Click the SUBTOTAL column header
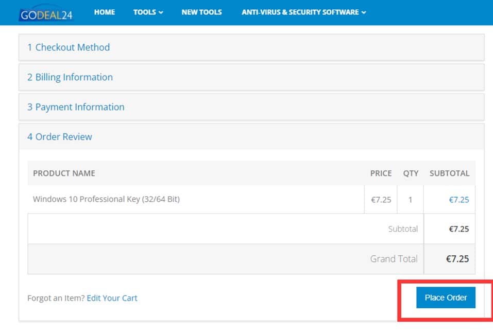Image resolution: width=493 pixels, height=333 pixels. (x=449, y=173)
